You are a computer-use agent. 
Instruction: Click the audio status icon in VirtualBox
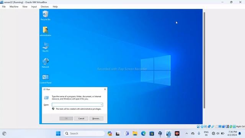[206, 127]
